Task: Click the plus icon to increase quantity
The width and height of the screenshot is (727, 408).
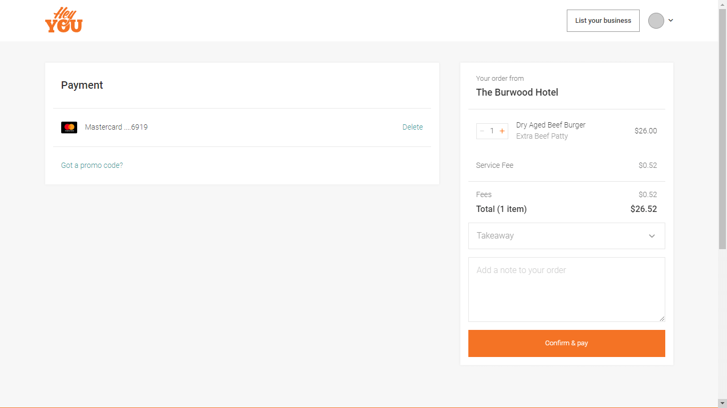Action: coord(501,131)
